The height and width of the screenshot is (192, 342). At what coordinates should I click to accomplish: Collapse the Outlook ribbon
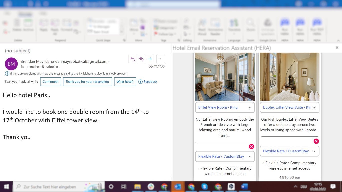click(338, 40)
